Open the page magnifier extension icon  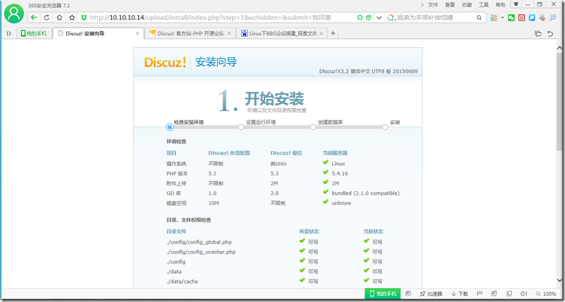[553, 17]
